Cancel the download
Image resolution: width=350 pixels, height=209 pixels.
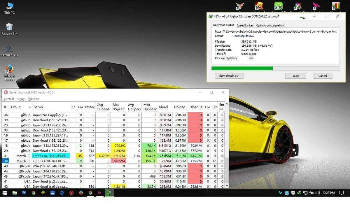pos(323,76)
